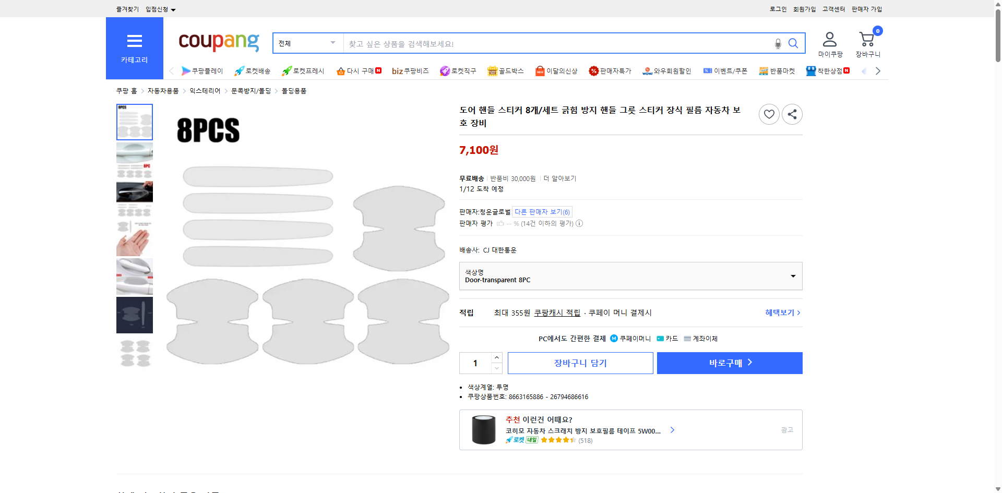Click the blue 바로구매 button
Image resolution: width=1002 pixels, height=493 pixels.
pos(729,363)
